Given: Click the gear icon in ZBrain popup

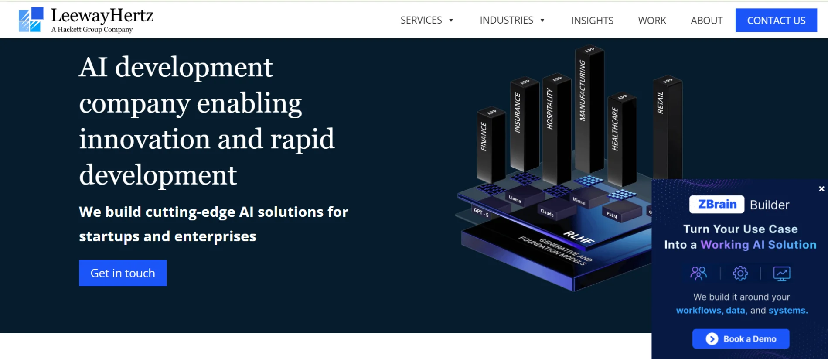Looking at the screenshot, I should click(740, 274).
